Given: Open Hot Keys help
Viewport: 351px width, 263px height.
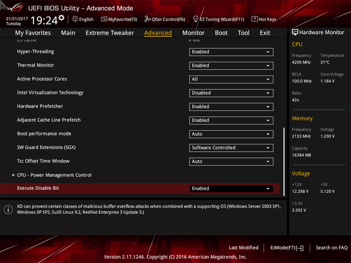Looking at the screenshot, I should (x=264, y=19).
